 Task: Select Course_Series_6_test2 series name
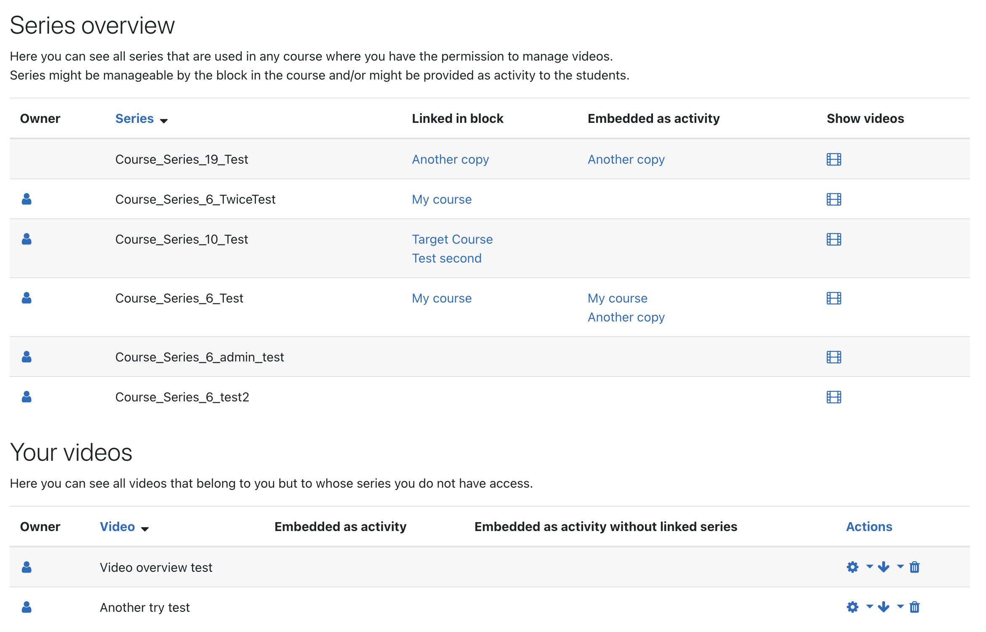(x=182, y=397)
